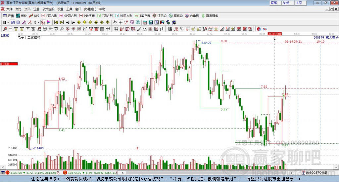Viewport: 339px width, 182px height.
Task: Open the K线 chart view
Action: pos(34,16)
